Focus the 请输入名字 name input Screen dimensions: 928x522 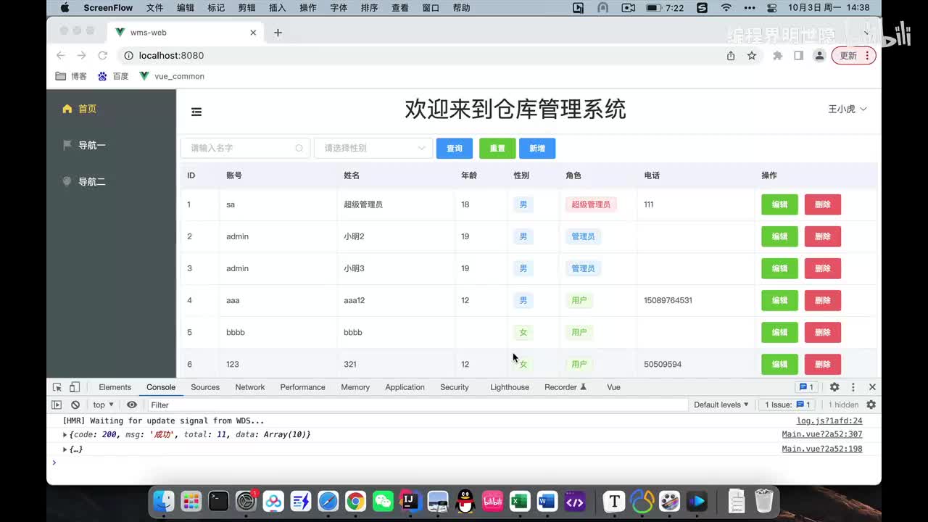point(245,148)
